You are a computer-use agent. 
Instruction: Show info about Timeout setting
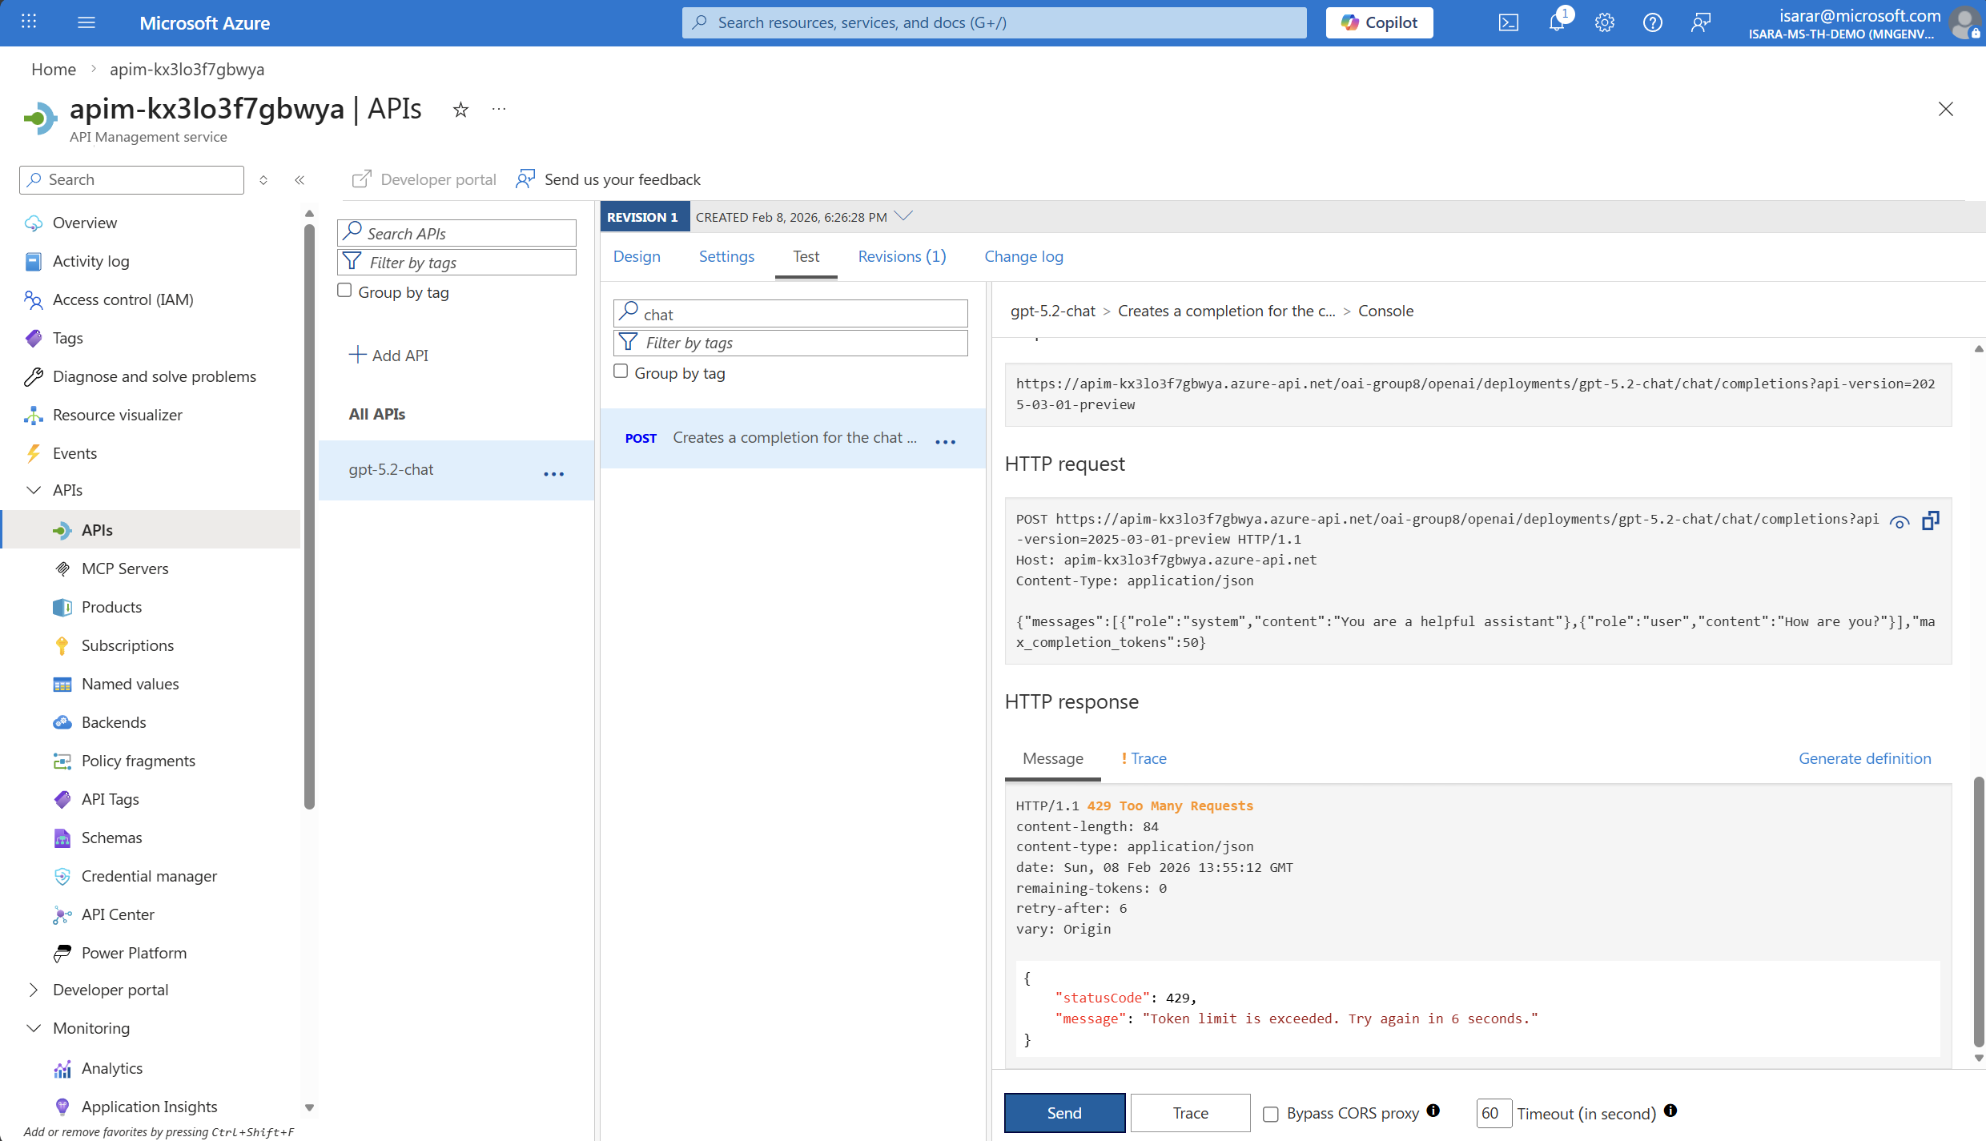point(1670,1111)
